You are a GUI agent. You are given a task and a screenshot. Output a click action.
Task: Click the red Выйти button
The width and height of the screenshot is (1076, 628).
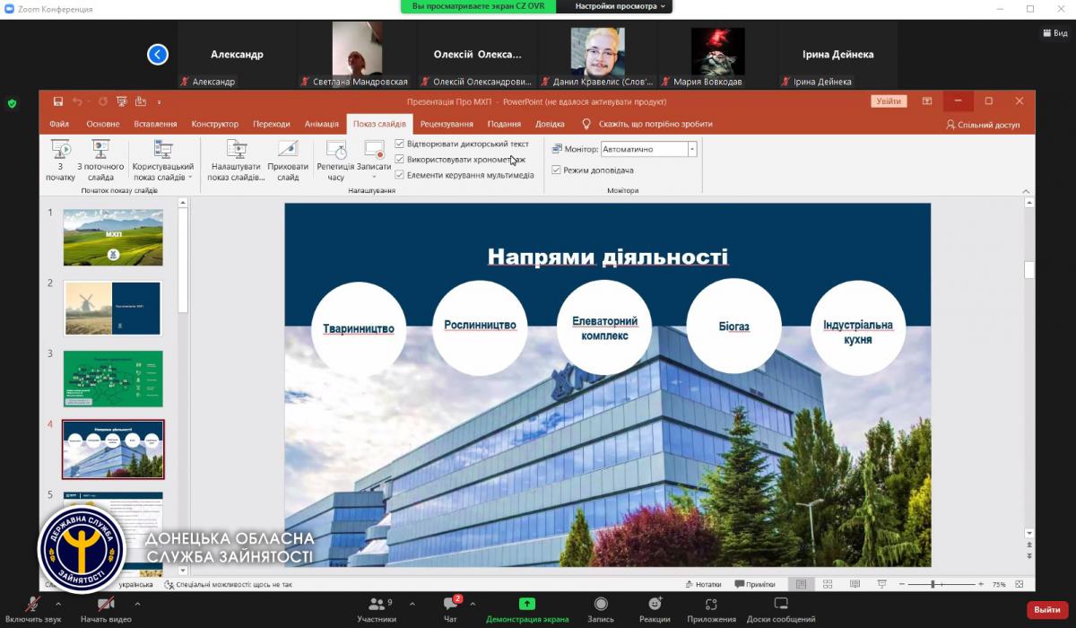point(1046,610)
